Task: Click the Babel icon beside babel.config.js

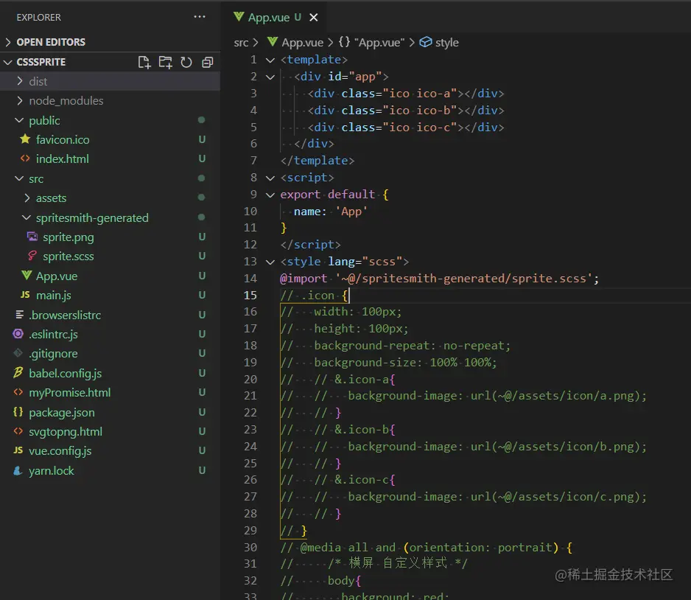Action: (x=18, y=373)
